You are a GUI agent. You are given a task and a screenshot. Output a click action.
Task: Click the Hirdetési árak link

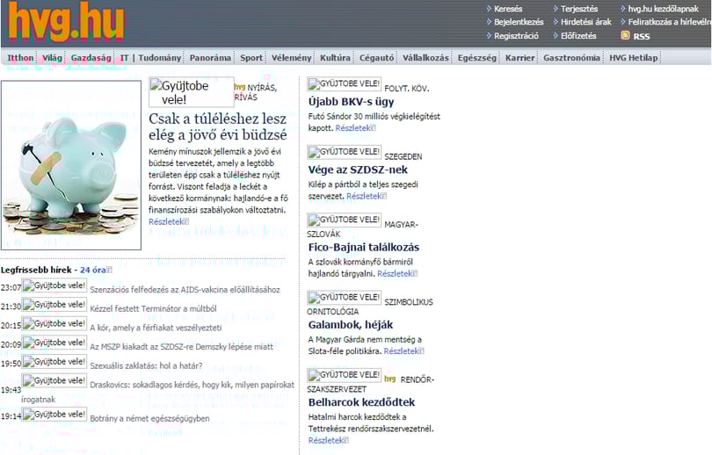click(x=585, y=22)
